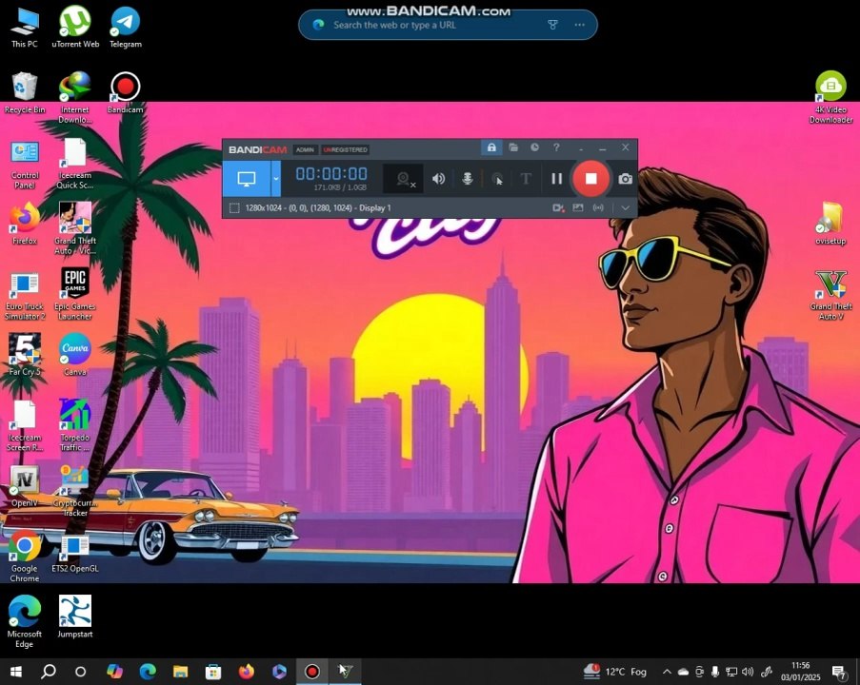
Task: Open This PC desktop icon
Action: point(25,28)
